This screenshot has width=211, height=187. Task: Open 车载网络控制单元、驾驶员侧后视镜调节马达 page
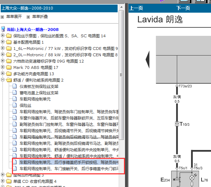[x=69, y=137]
